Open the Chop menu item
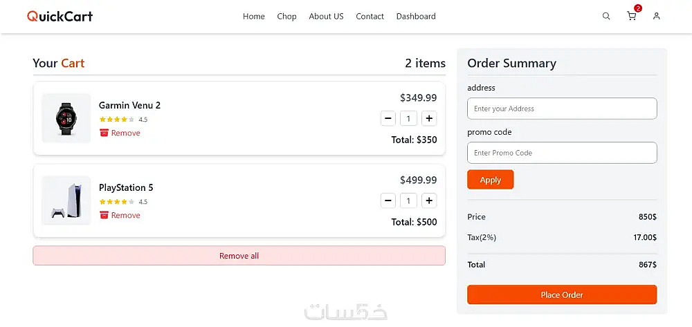Viewport: 692px width, 327px height. pos(286,17)
